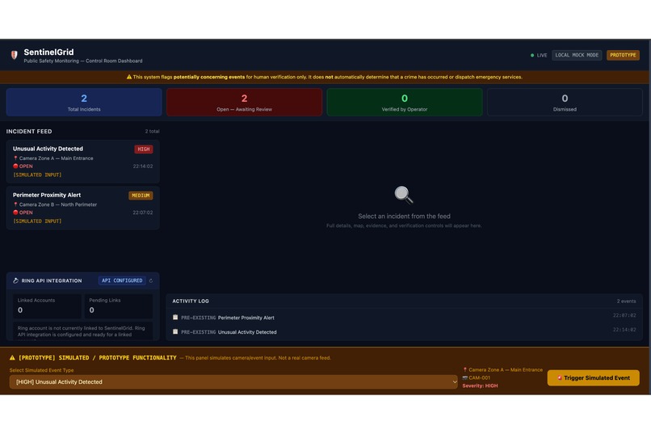
Task: Click the '2 total' incident feed count
Action: (152, 131)
